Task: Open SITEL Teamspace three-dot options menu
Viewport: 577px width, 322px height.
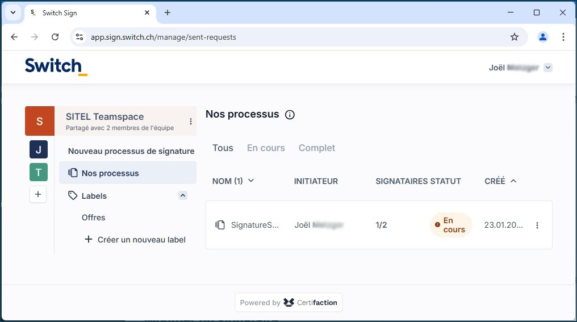Action: coord(191,122)
